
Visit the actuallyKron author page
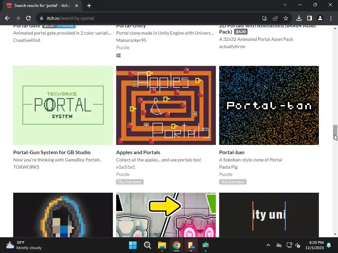(232, 46)
